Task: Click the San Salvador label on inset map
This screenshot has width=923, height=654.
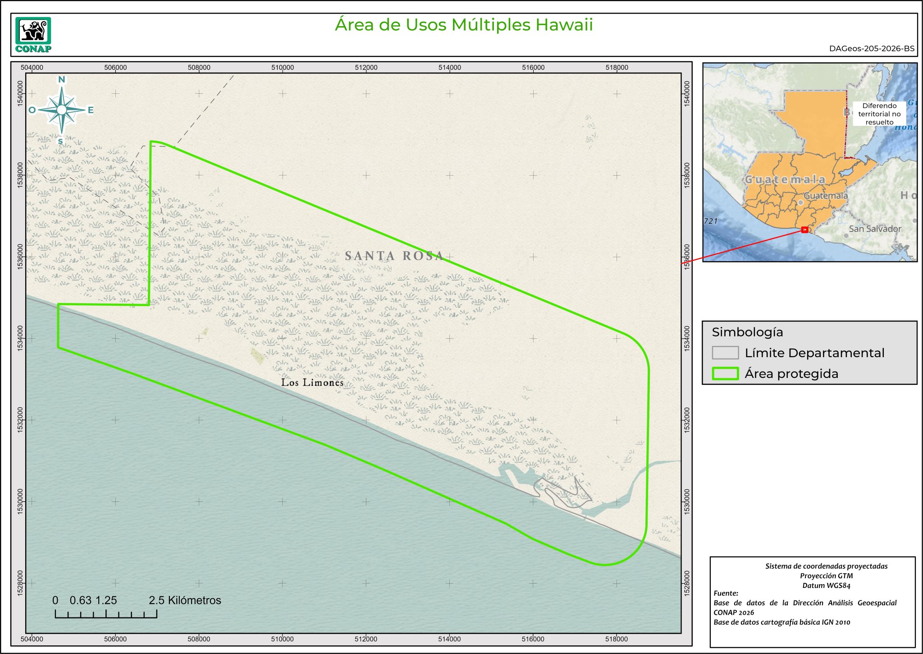Action: [x=874, y=229]
